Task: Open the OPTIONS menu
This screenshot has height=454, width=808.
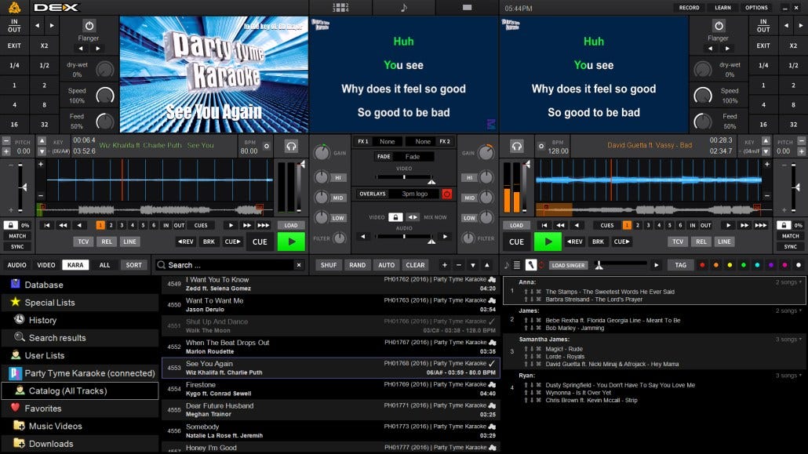Action: click(755, 7)
